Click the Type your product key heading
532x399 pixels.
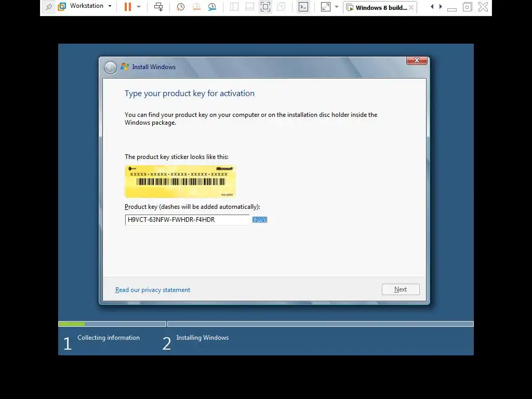pos(189,94)
